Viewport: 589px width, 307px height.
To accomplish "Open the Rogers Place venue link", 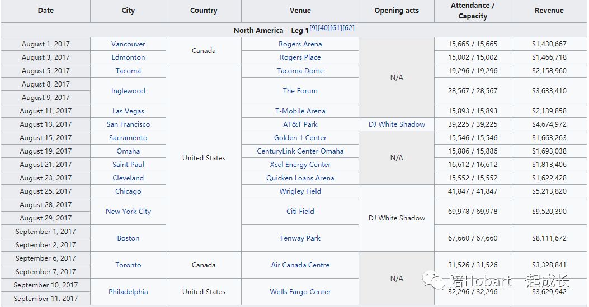I will (300, 57).
